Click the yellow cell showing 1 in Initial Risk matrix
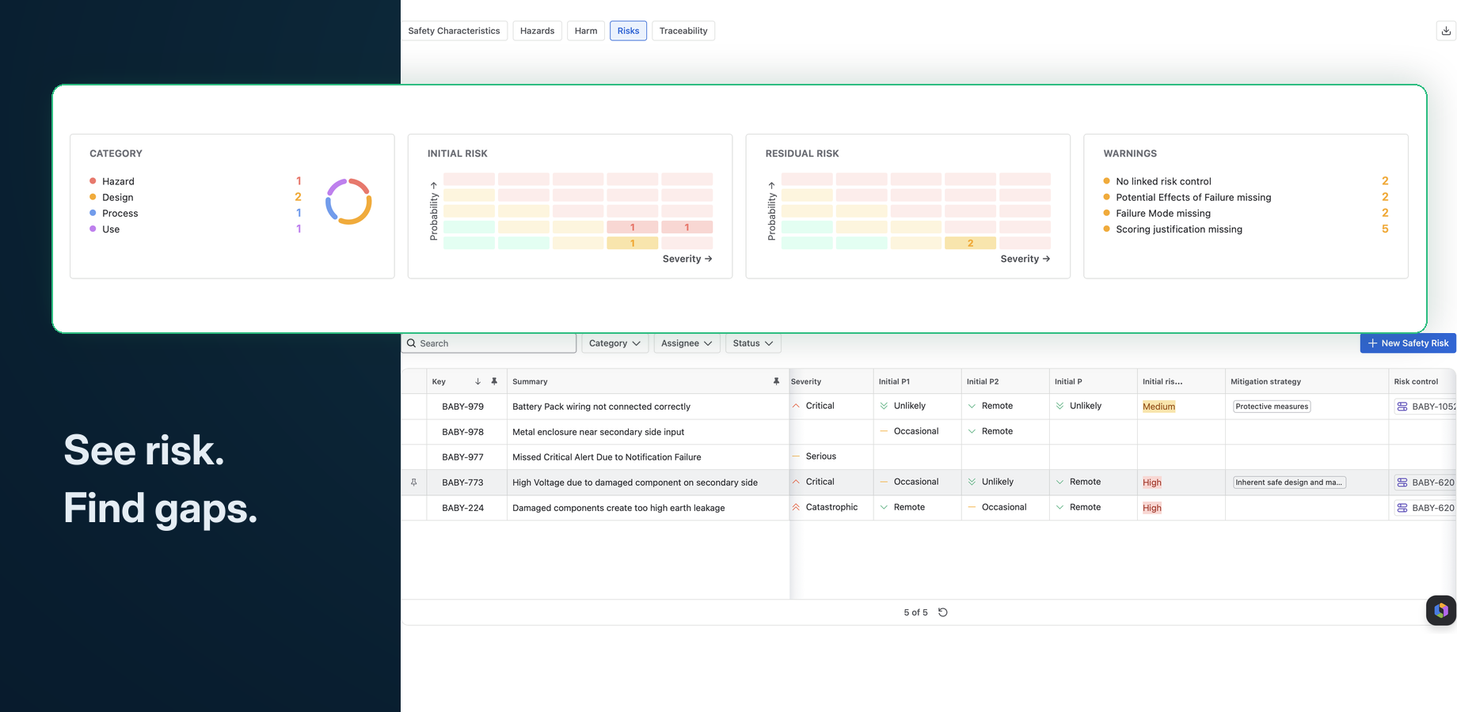Viewport: 1457px width, 712px height. click(x=632, y=243)
